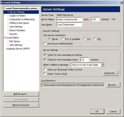Open Junk Settings under the email account
The height and width of the screenshot is (117, 124).
[x=16, y=27]
